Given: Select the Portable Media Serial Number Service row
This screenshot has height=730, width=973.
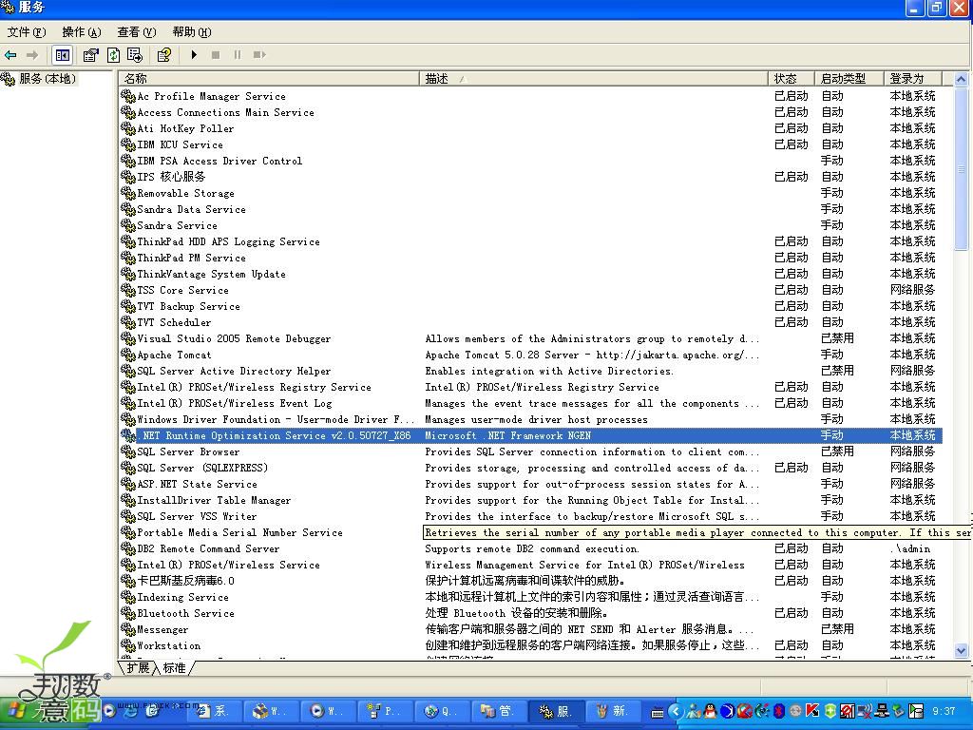Looking at the screenshot, I should tap(531, 532).
